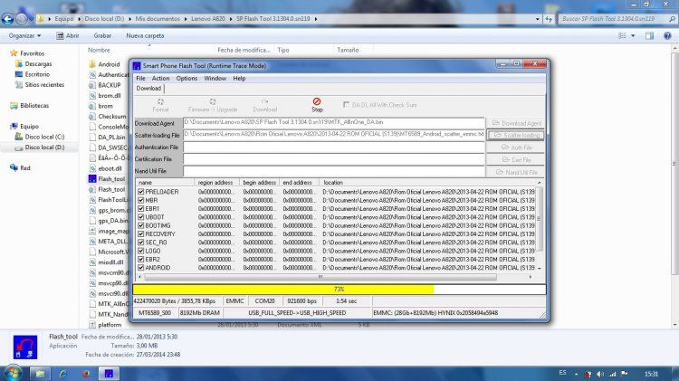Open Organizar dropdown in Explorer

[24, 36]
